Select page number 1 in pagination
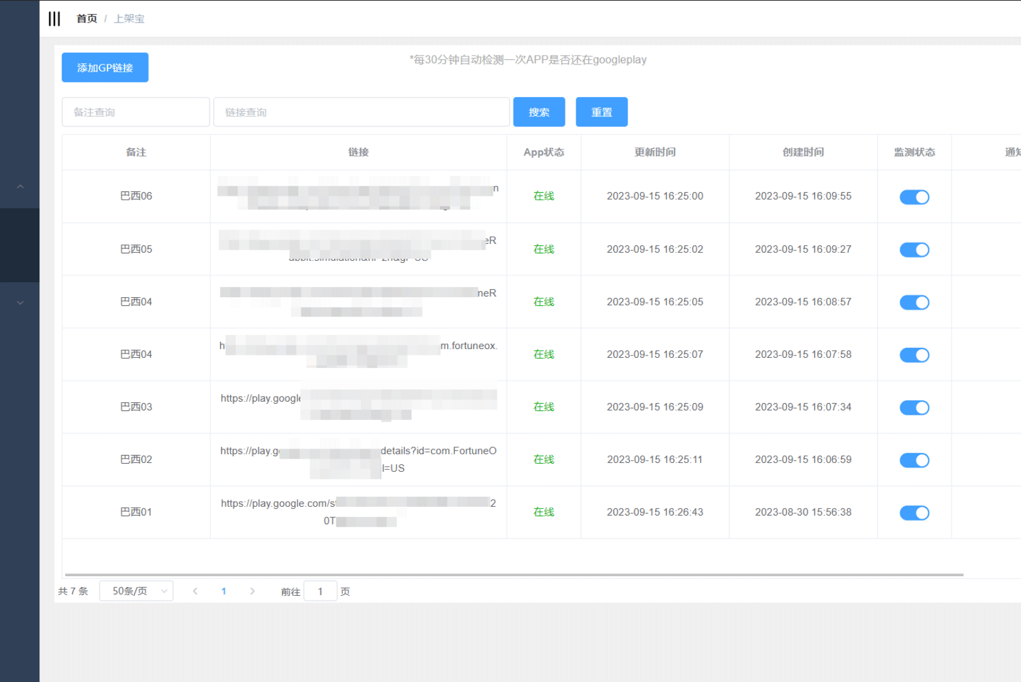1021x682 pixels. [224, 591]
